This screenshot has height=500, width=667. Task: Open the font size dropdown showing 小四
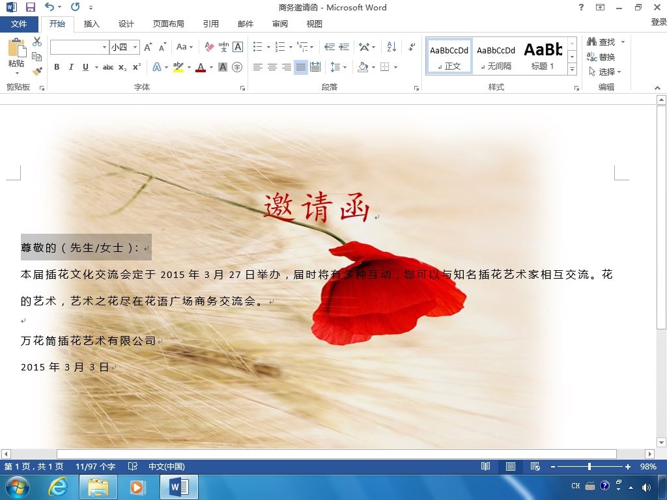pos(124,47)
